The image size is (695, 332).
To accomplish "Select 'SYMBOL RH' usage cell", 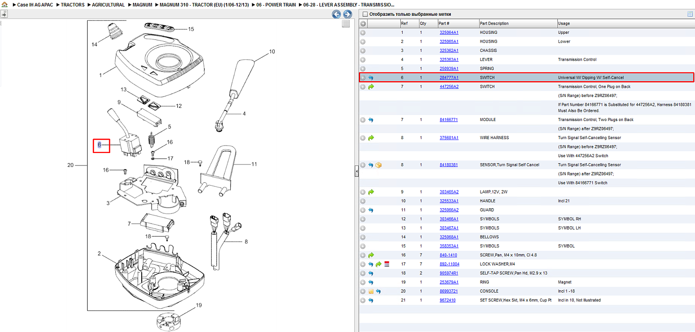I will 569,219.
